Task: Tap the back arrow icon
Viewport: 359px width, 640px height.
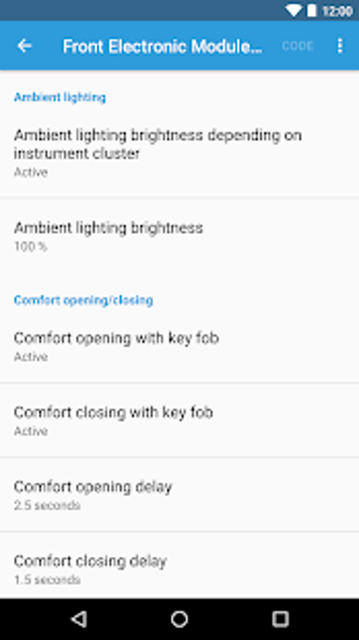Action: tap(24, 46)
